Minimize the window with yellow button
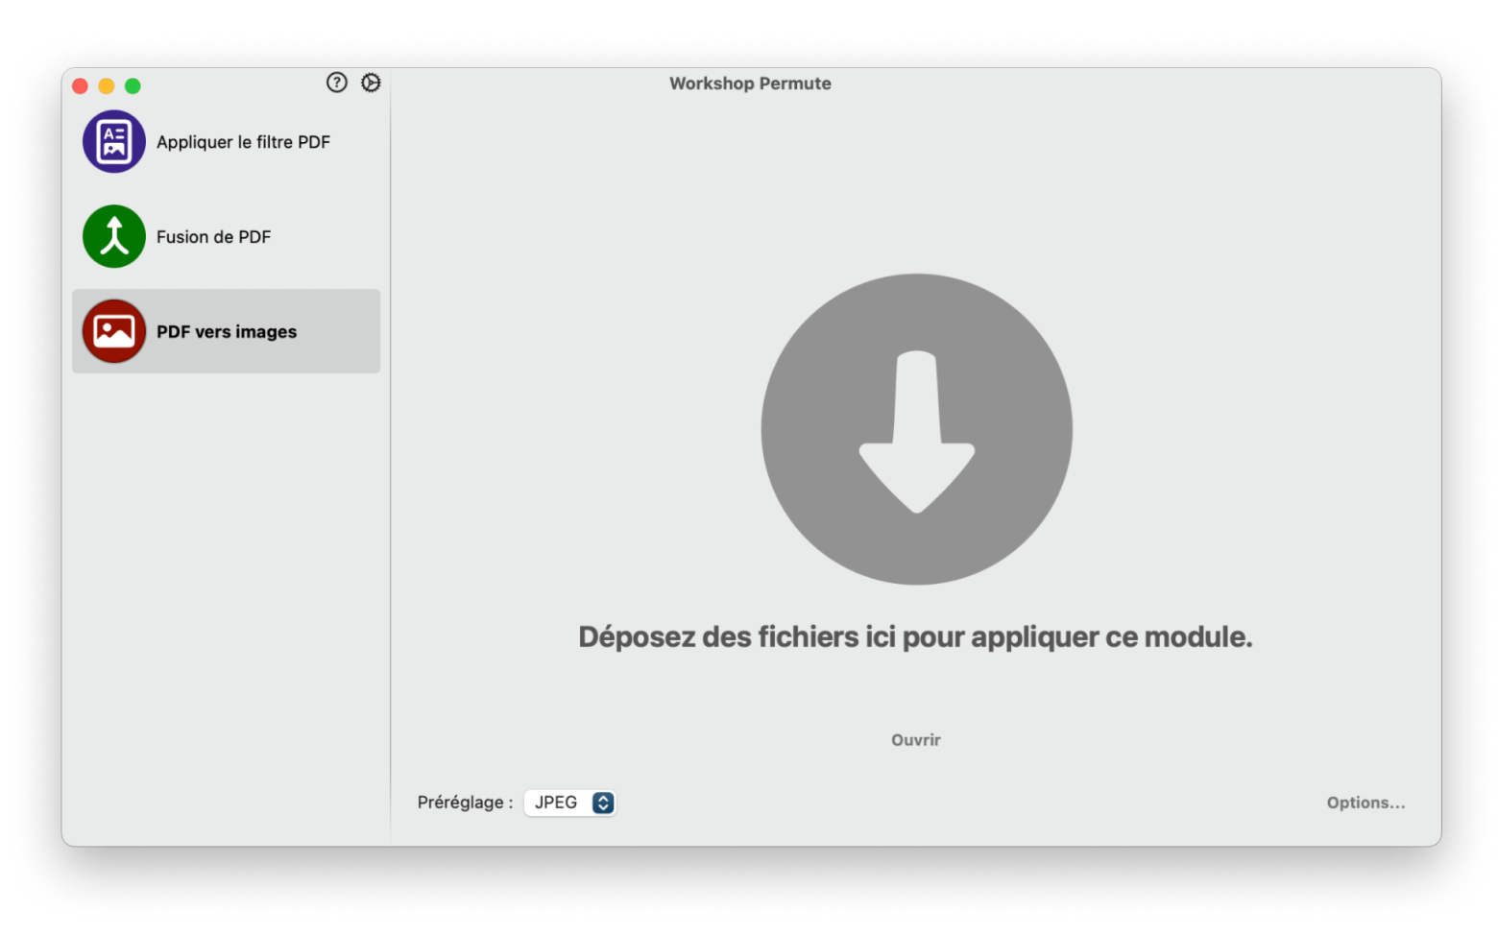Viewport: 1498px width, 935px height. (x=107, y=86)
